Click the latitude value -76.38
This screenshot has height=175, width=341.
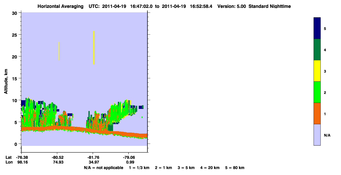22,157
